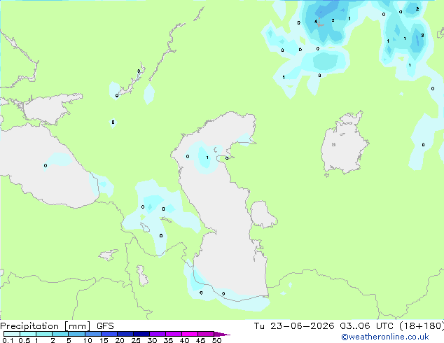This screenshot has height=343, width=444.
Task: Select the legend swatch between 0.5 and 1
Action: [28, 334]
